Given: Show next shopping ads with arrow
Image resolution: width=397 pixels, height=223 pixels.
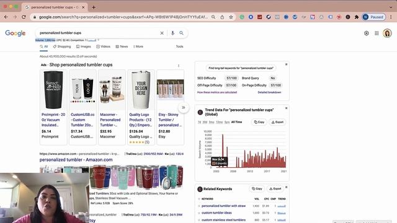Looking at the screenshot, I should tap(184, 107).
